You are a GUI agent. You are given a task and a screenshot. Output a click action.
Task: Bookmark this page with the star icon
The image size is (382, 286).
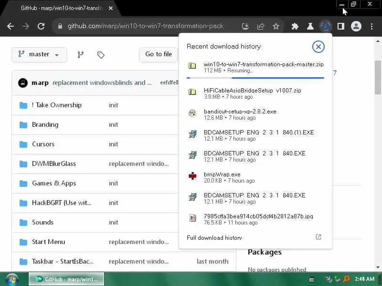point(276,26)
